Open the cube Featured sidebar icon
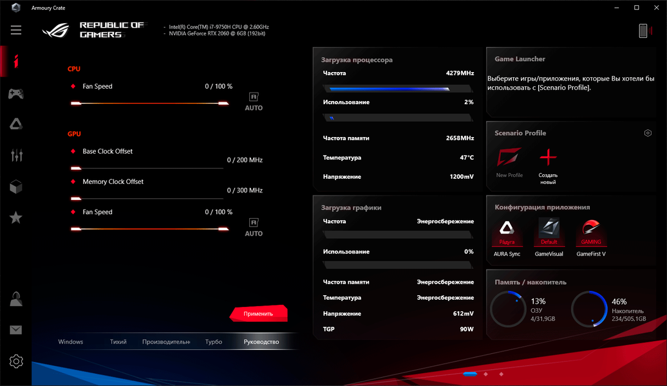The width and height of the screenshot is (667, 386). [x=15, y=187]
